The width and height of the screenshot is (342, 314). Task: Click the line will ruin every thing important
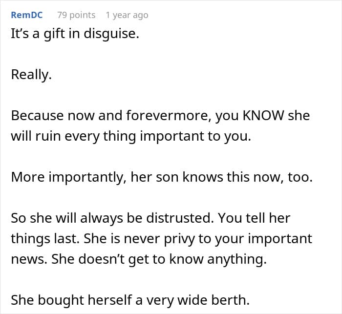[131, 136]
